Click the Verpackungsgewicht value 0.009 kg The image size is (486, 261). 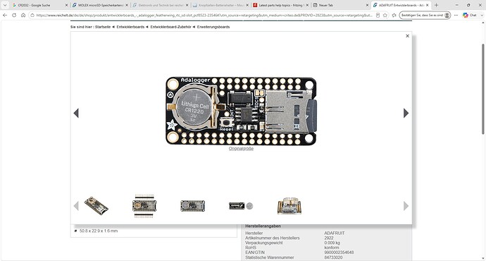click(x=332, y=243)
